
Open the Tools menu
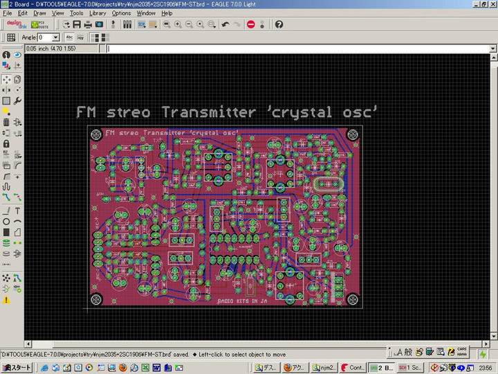pyautogui.click(x=76, y=13)
